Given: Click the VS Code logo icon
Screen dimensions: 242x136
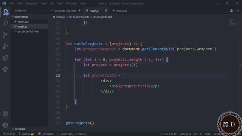Looking at the screenshot, I should [x=4, y=3].
